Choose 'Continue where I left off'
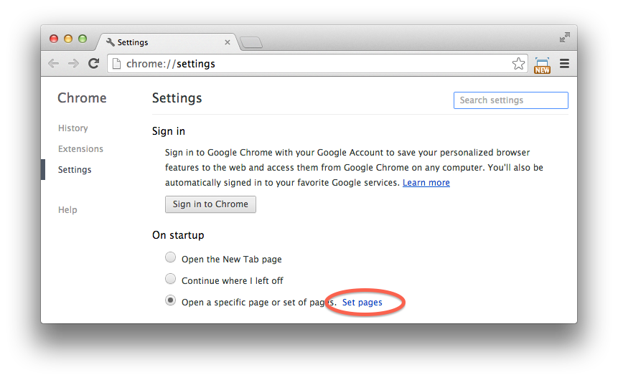The width and height of the screenshot is (618, 380). tap(170, 280)
